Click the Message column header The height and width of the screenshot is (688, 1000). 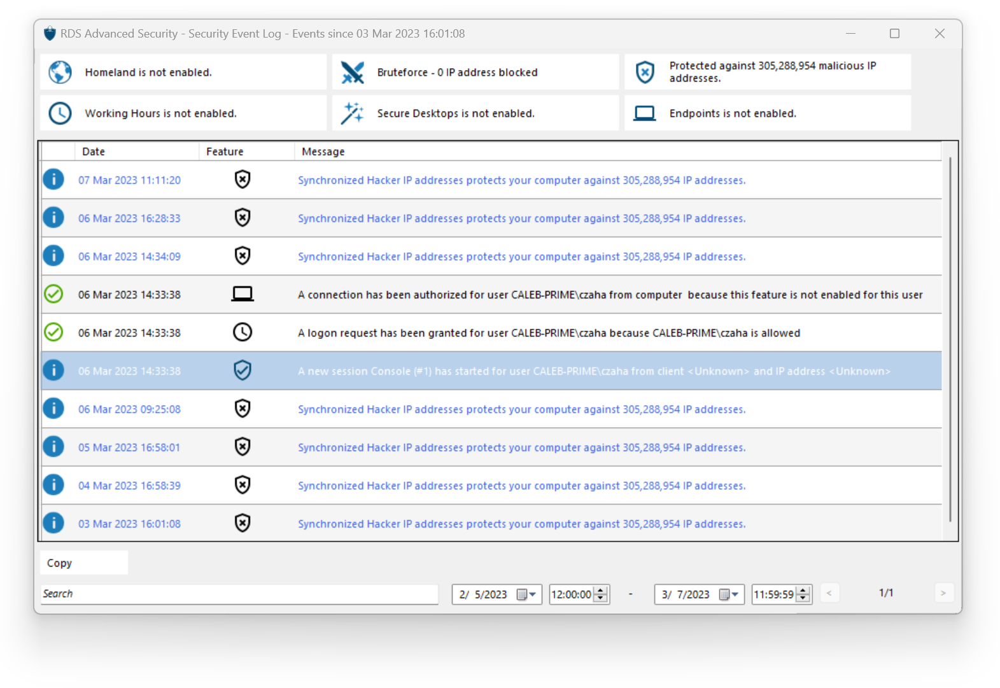617,151
